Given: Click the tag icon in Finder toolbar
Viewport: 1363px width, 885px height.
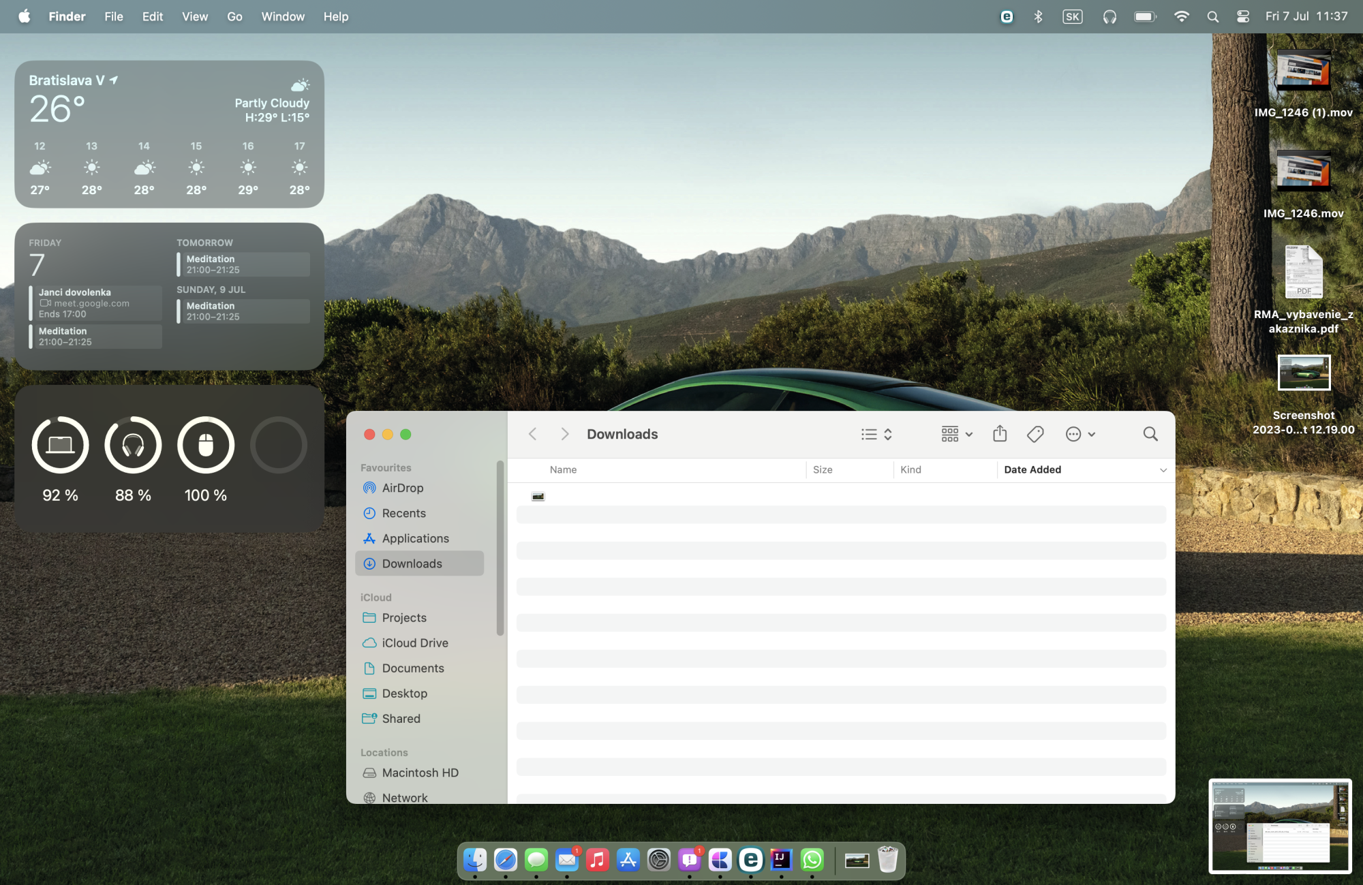Looking at the screenshot, I should click(1035, 434).
